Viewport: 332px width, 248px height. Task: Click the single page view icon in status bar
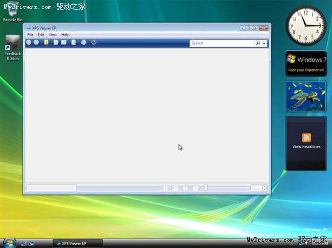tap(195, 188)
